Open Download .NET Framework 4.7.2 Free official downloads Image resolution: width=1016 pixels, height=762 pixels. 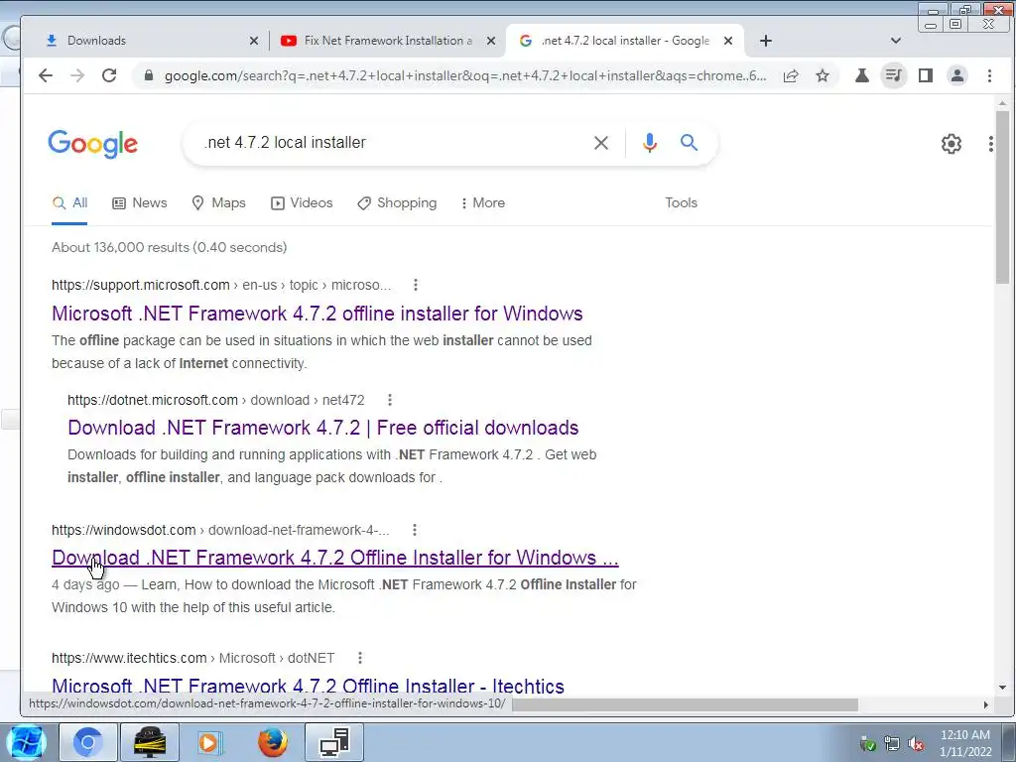coord(322,428)
